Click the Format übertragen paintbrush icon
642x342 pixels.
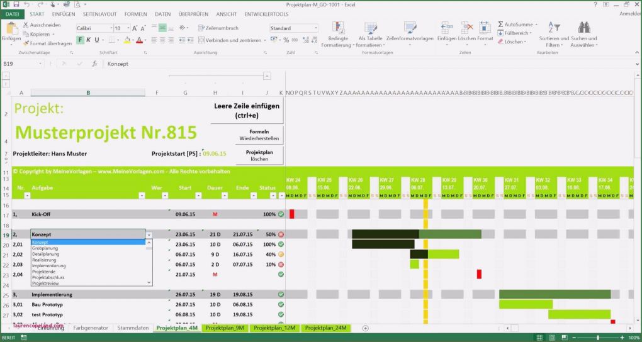tap(26, 43)
